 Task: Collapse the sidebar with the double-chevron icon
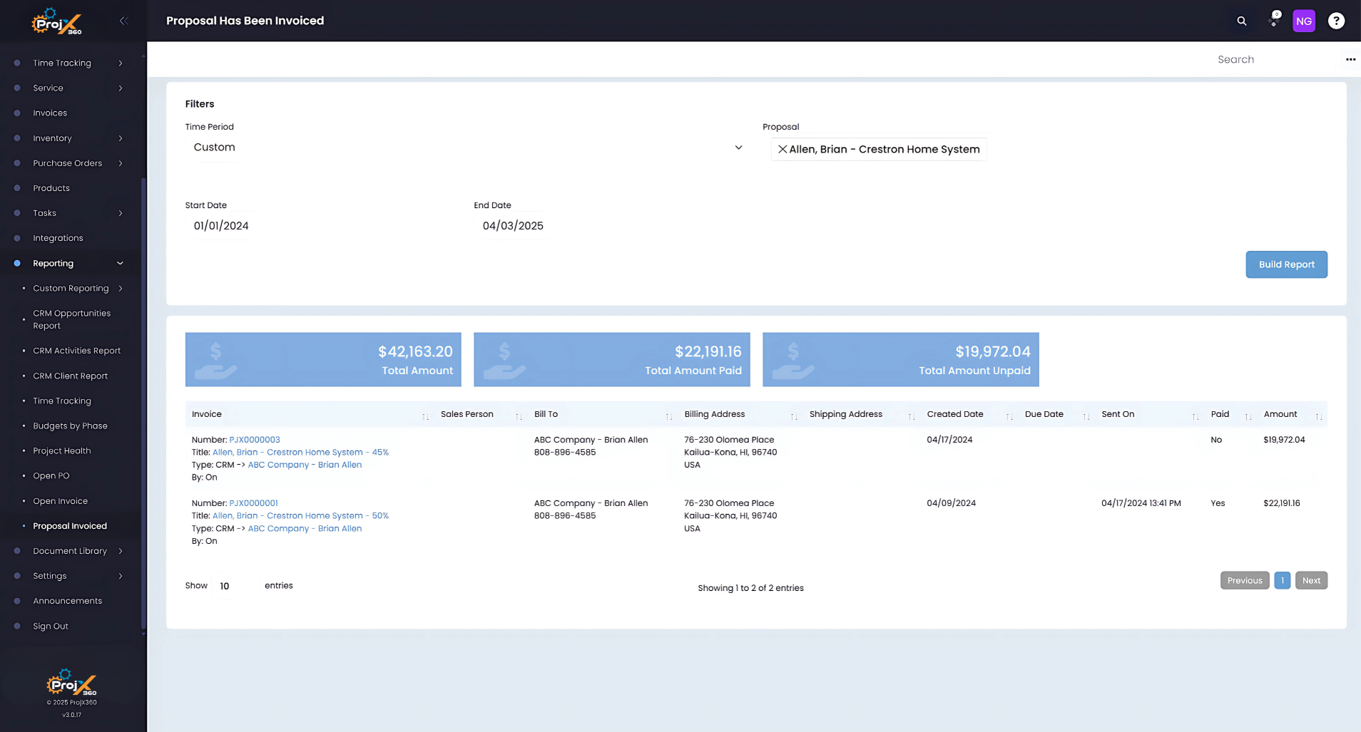pyautogui.click(x=124, y=21)
